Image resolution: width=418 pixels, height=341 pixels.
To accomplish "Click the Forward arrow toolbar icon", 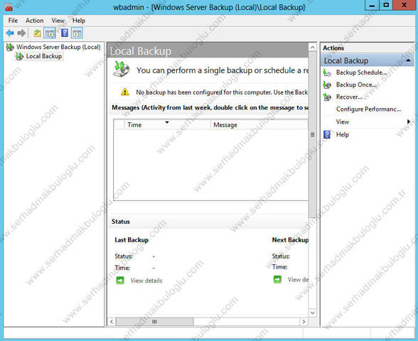I will pyautogui.click(x=21, y=33).
